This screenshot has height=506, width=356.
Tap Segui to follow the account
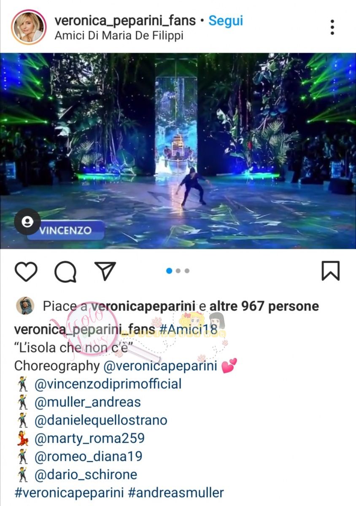pos(226,20)
